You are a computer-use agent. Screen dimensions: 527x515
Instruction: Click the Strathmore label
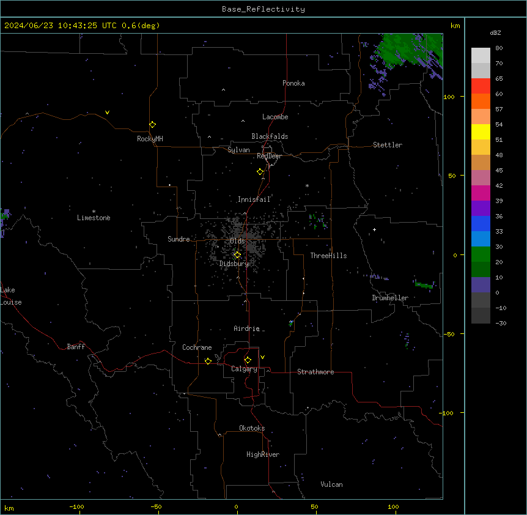(x=315, y=372)
